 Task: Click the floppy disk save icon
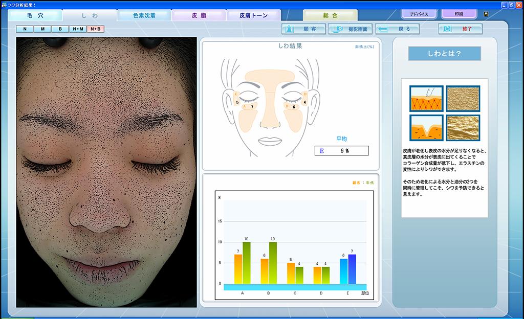click(x=486, y=14)
